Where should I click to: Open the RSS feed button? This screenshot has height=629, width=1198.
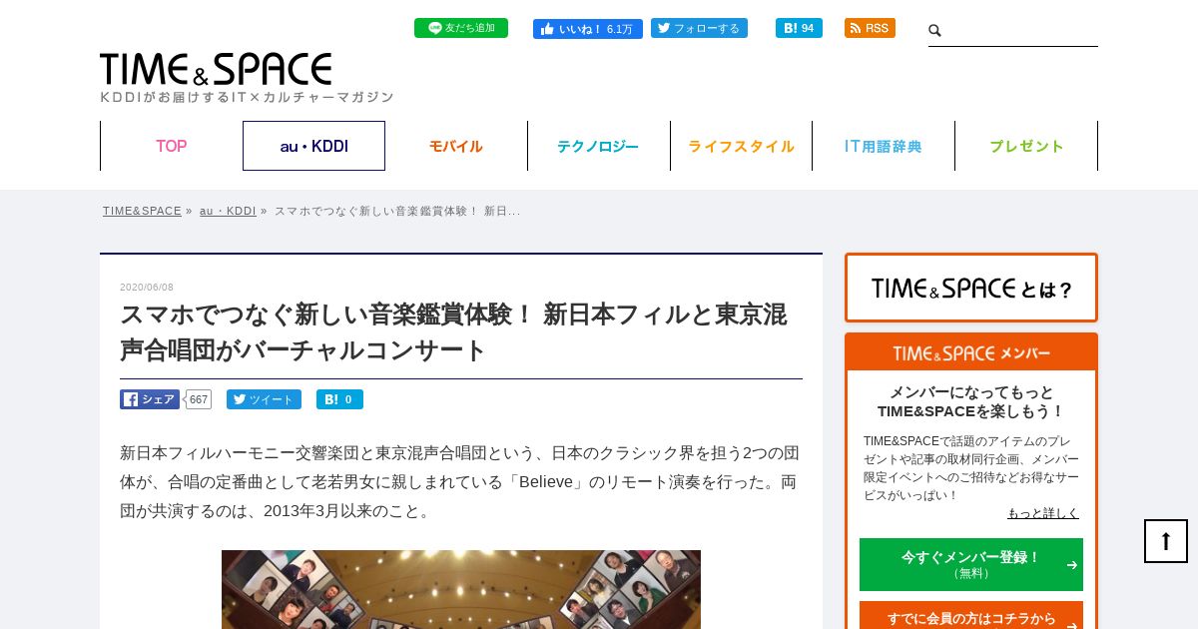(870, 28)
